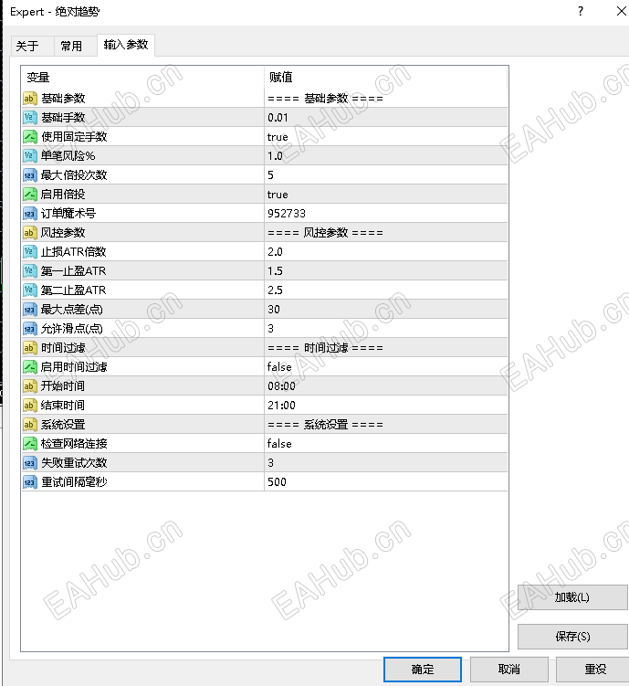Image resolution: width=629 pixels, height=686 pixels.
Task: Select the ==== 系统设置 ==== value cell
Action: click(386, 425)
